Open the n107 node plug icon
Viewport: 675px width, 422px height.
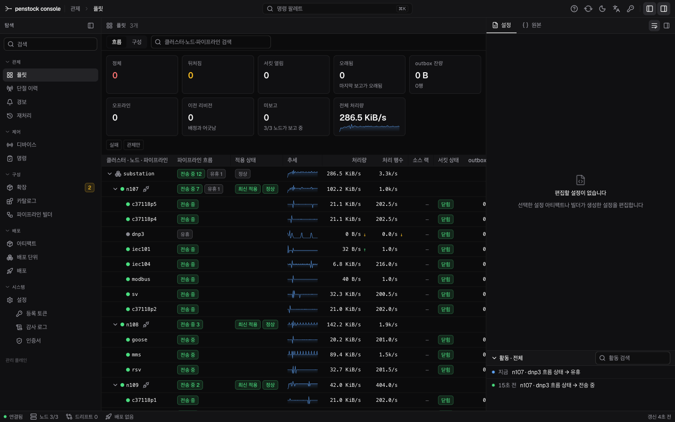[146, 189]
